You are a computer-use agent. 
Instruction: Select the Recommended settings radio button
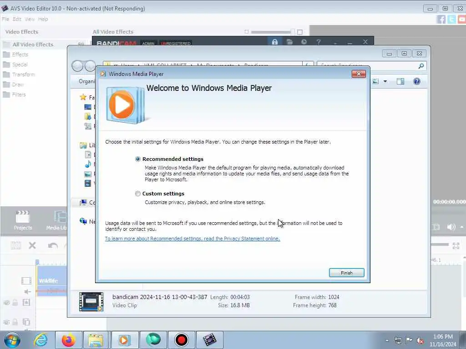pos(137,159)
